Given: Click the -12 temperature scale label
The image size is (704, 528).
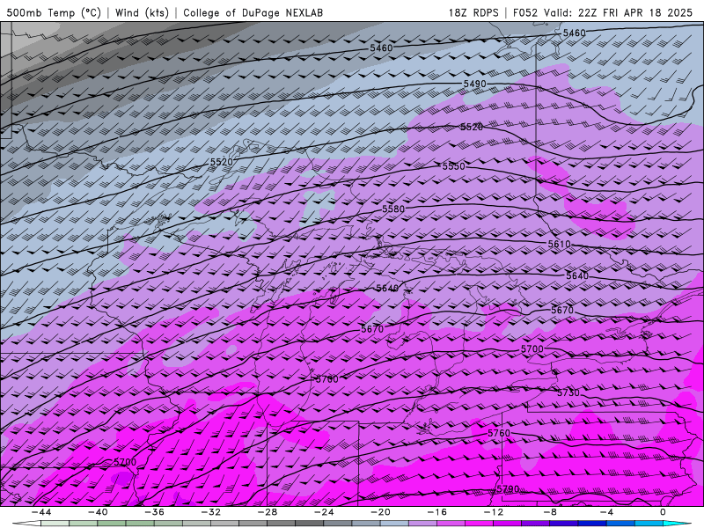Looking at the screenshot, I should coord(494,512).
